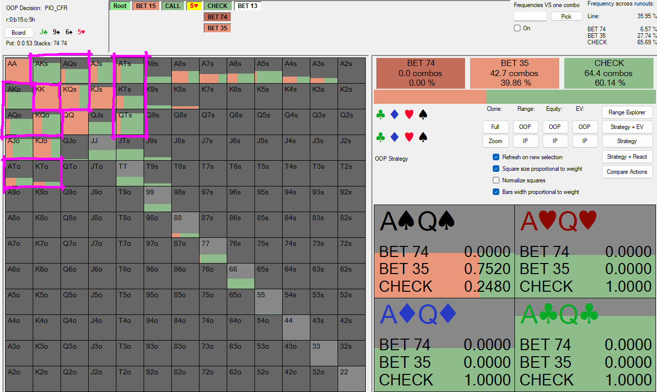Open the Range Explorer

tap(627, 112)
